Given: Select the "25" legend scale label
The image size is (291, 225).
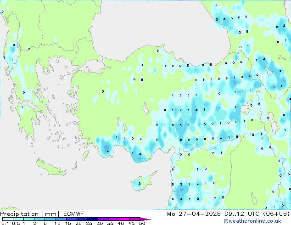Looking at the screenshot, I should click(89, 223).
